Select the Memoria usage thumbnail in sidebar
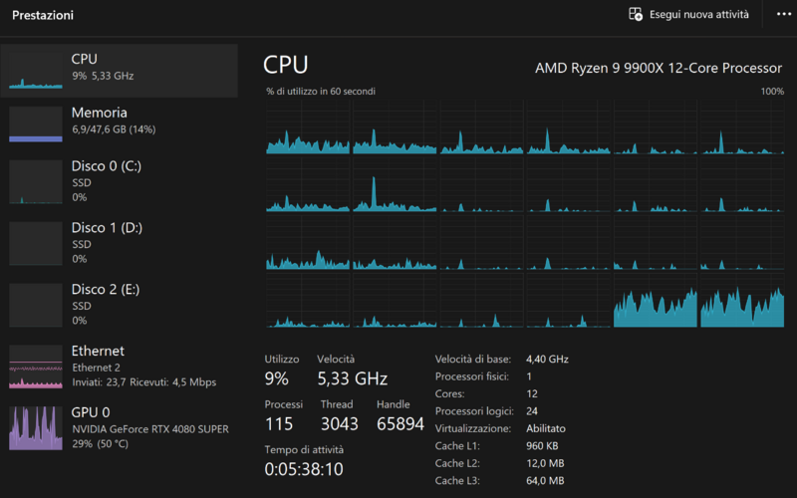The image size is (797, 498). point(36,124)
